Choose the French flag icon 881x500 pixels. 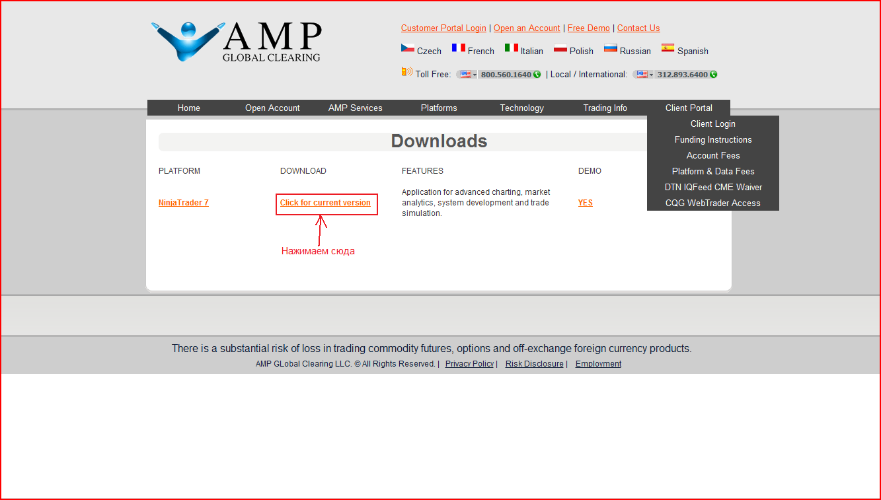[459, 48]
